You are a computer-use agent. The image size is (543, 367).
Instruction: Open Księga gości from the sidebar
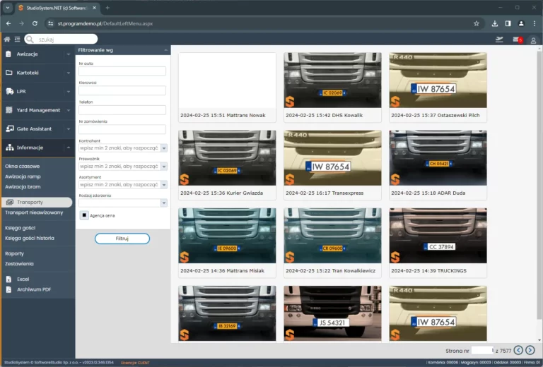(20, 228)
